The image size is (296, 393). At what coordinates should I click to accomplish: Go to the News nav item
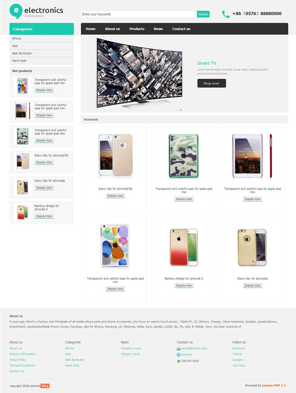[x=158, y=29]
